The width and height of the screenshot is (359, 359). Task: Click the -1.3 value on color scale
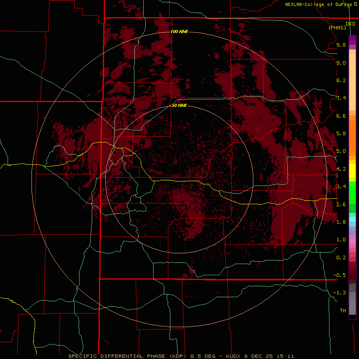tap(339, 293)
